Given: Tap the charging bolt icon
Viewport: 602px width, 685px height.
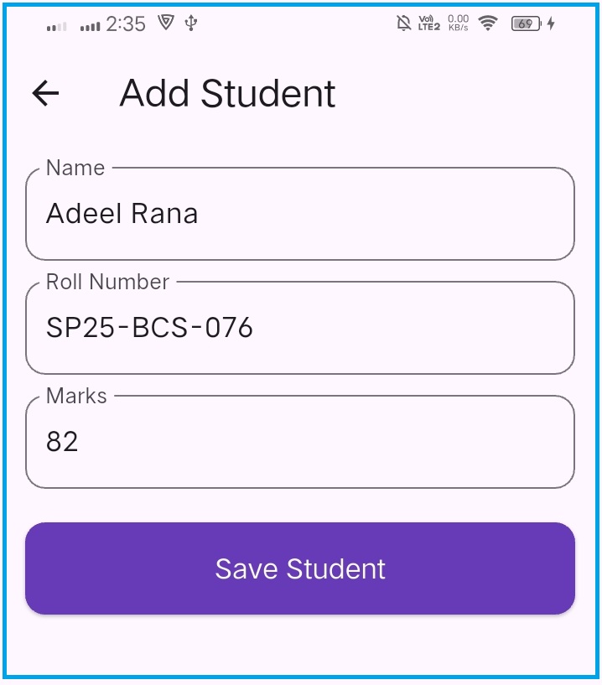Looking at the screenshot, I should tap(551, 23).
